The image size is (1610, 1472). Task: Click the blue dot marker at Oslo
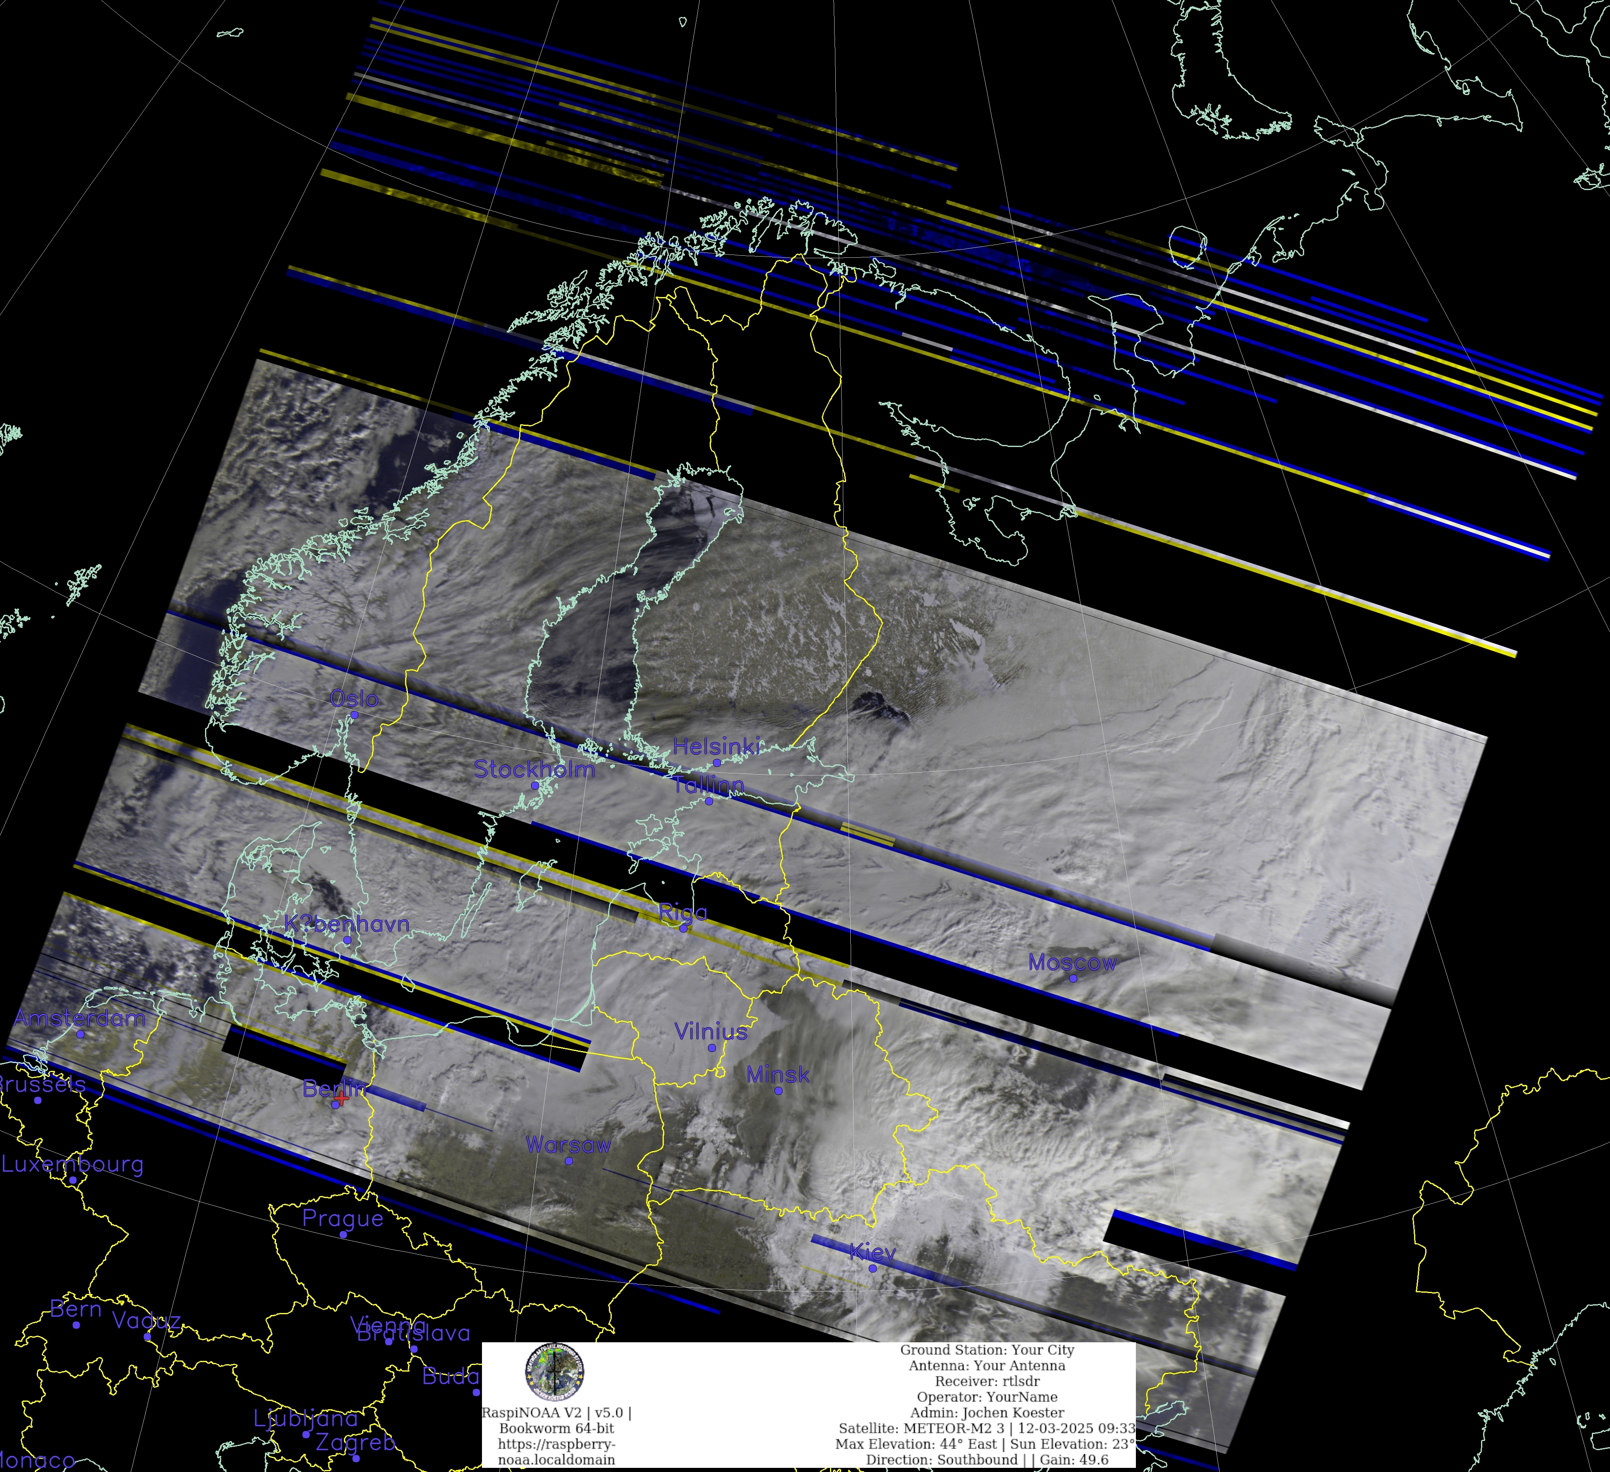point(354,715)
